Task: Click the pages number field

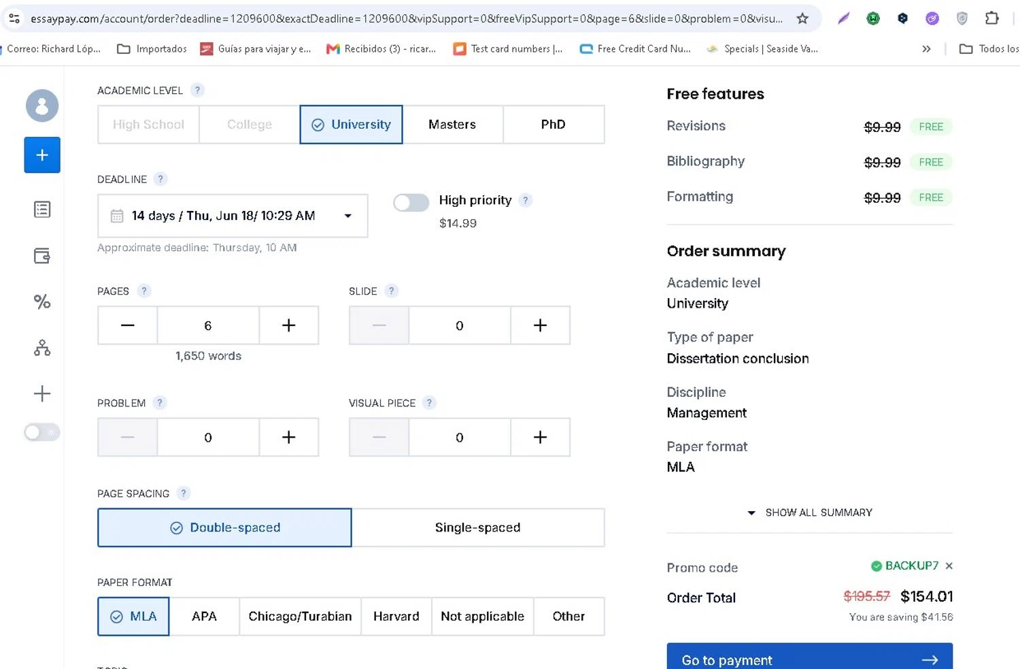Action: click(x=208, y=325)
